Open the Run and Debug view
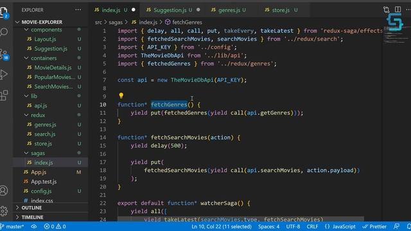Screen dimensions: 411x231 click(4, 74)
